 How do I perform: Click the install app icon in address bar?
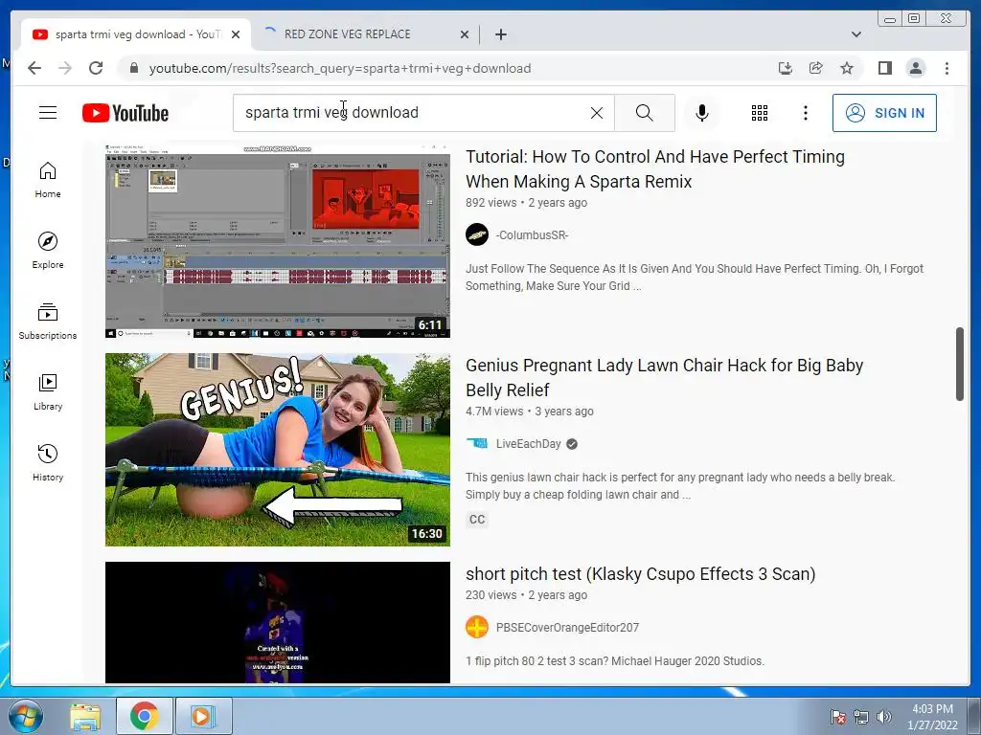[786, 68]
